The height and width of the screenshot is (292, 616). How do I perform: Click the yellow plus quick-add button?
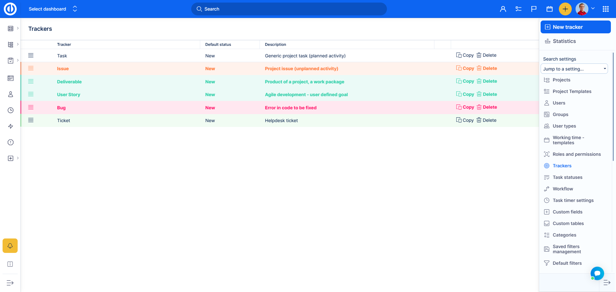(x=565, y=9)
